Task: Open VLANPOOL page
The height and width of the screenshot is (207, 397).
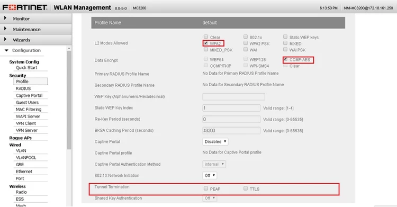Action: (x=26, y=158)
